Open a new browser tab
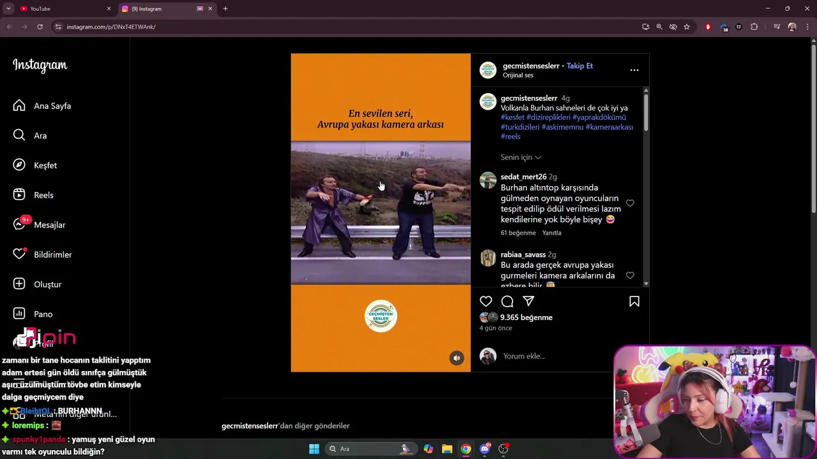The image size is (817, 459). [x=225, y=9]
